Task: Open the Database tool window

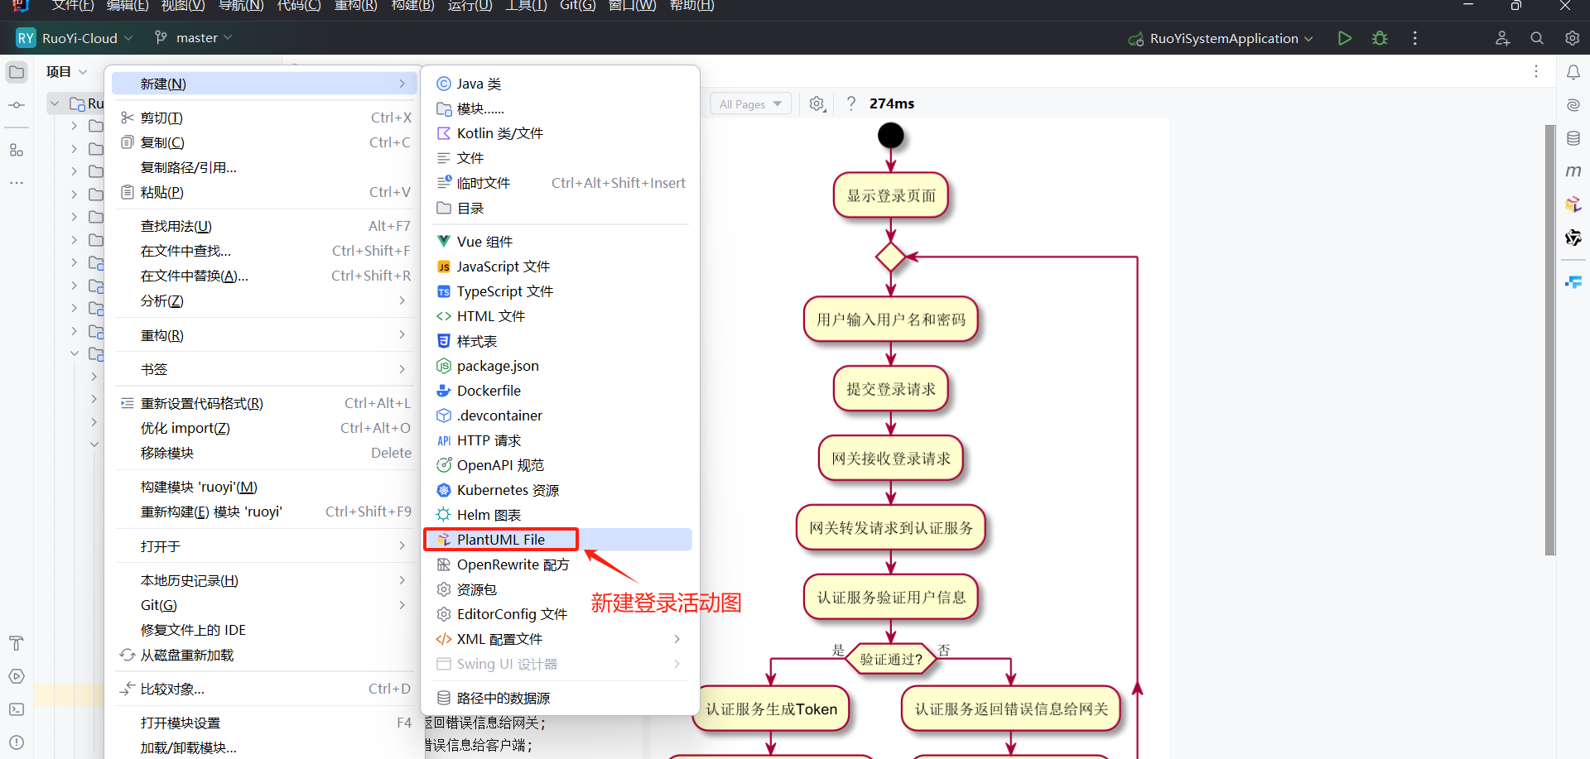Action: 1573,138
